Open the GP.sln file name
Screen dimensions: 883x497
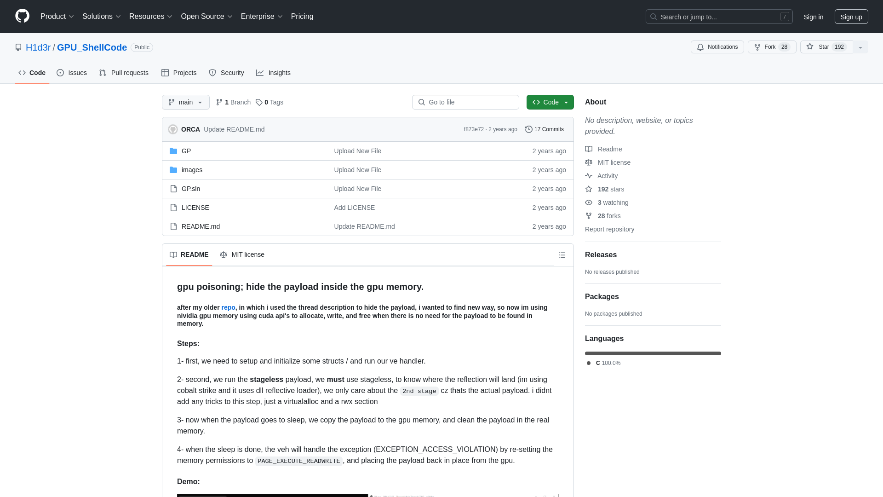point(191,189)
